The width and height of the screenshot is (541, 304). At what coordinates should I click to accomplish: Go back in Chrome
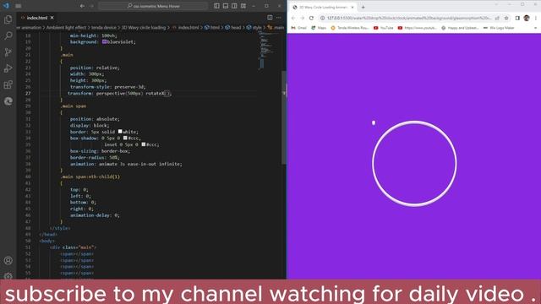(x=293, y=18)
